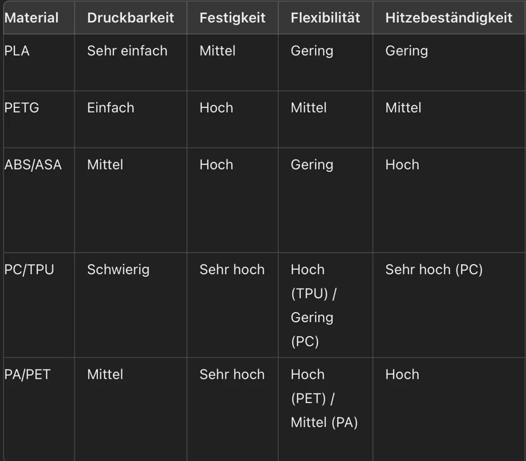Click the 'Schwierig' cell for PC/TPU
Screen dimensions: 526x461
click(130, 305)
